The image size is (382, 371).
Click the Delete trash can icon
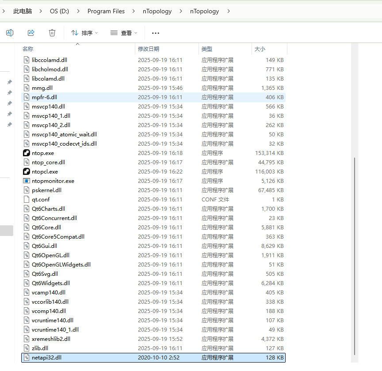[x=52, y=33]
